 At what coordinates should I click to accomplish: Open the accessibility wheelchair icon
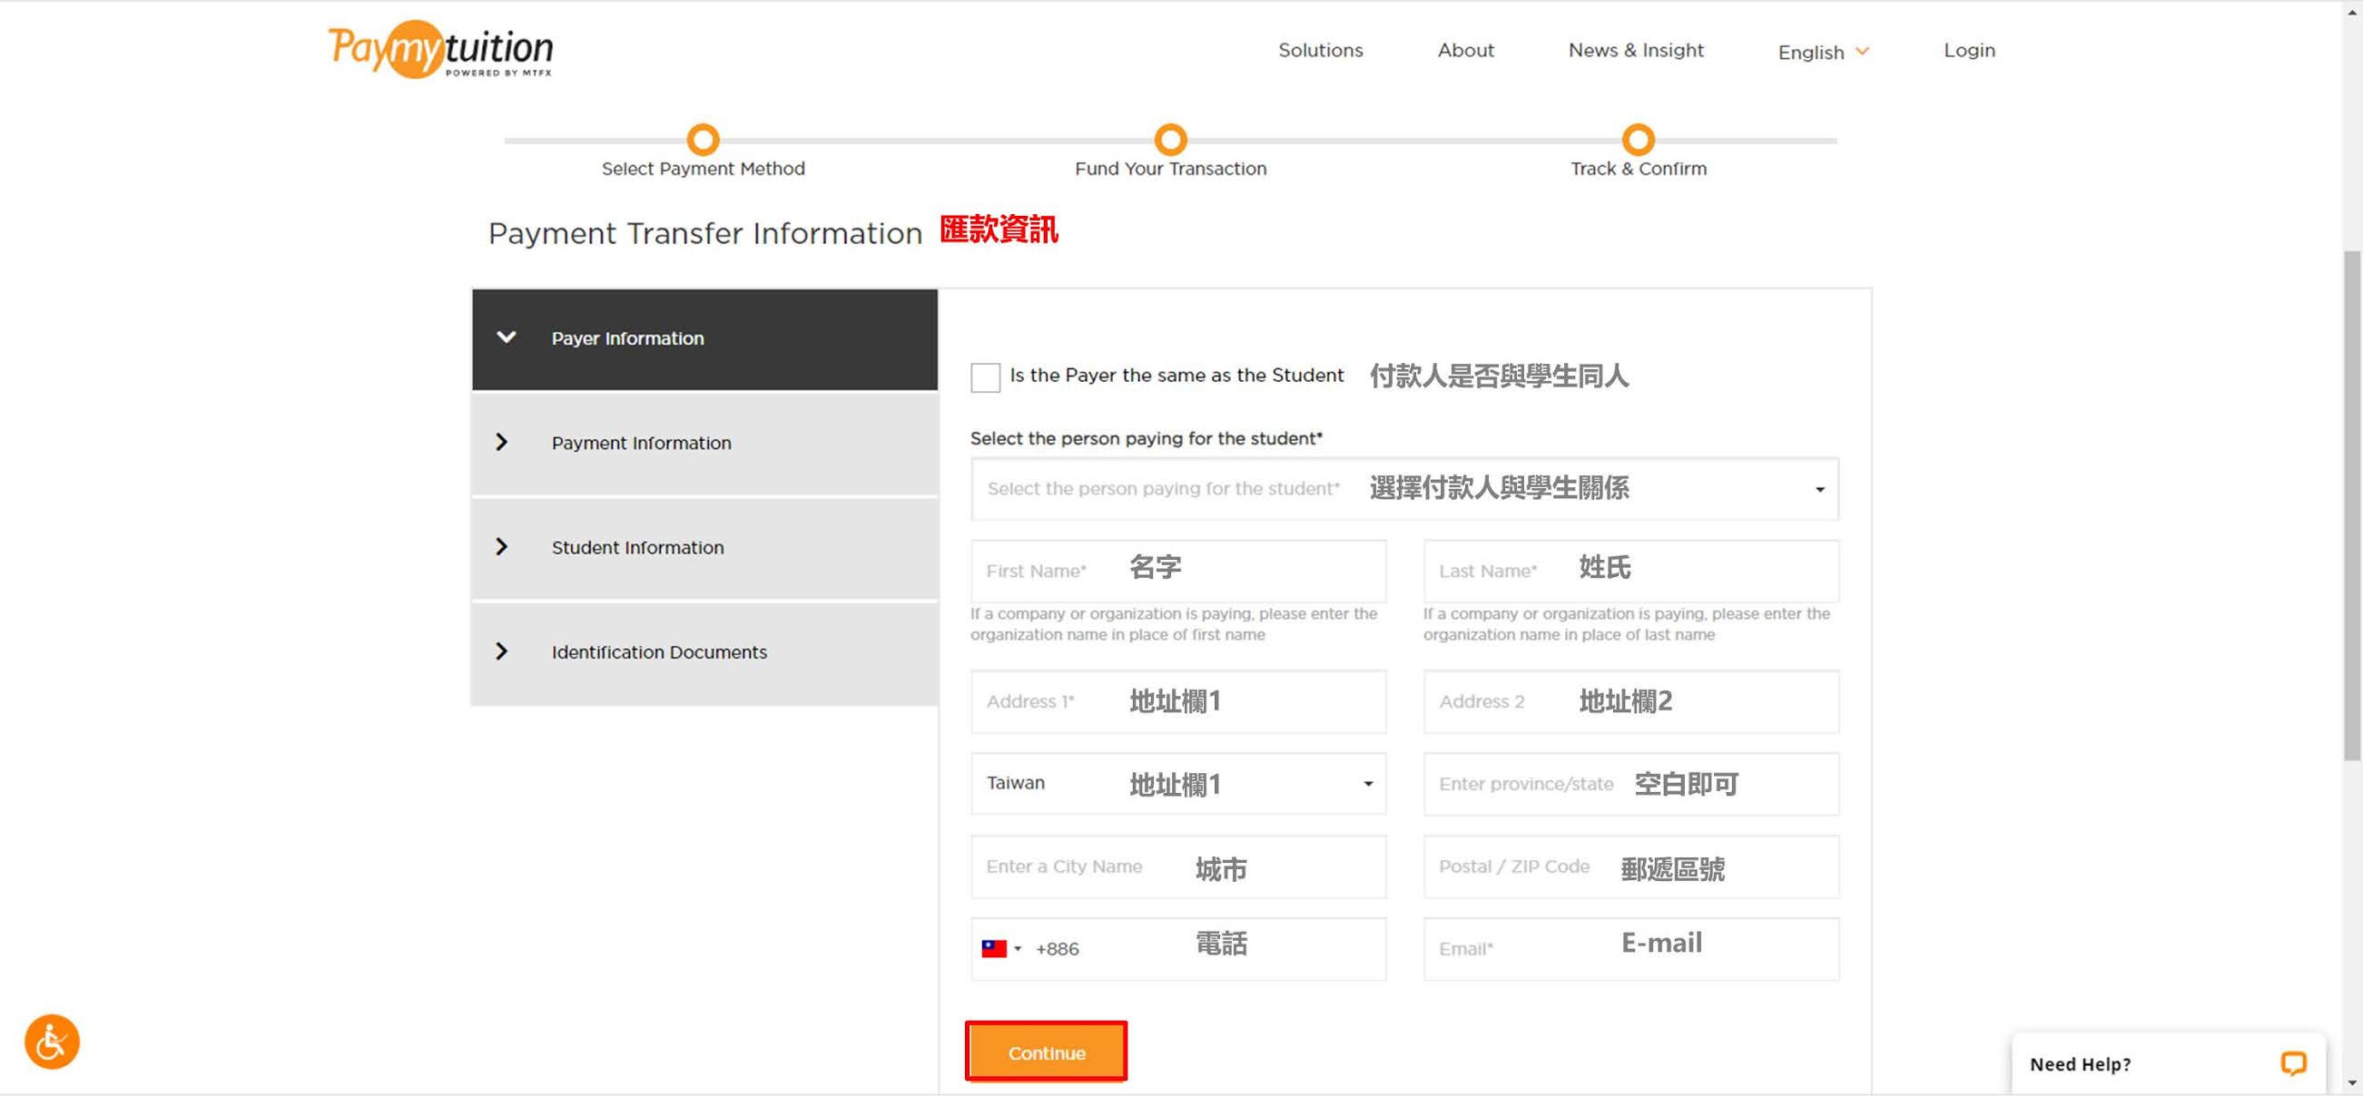pyautogui.click(x=53, y=1042)
